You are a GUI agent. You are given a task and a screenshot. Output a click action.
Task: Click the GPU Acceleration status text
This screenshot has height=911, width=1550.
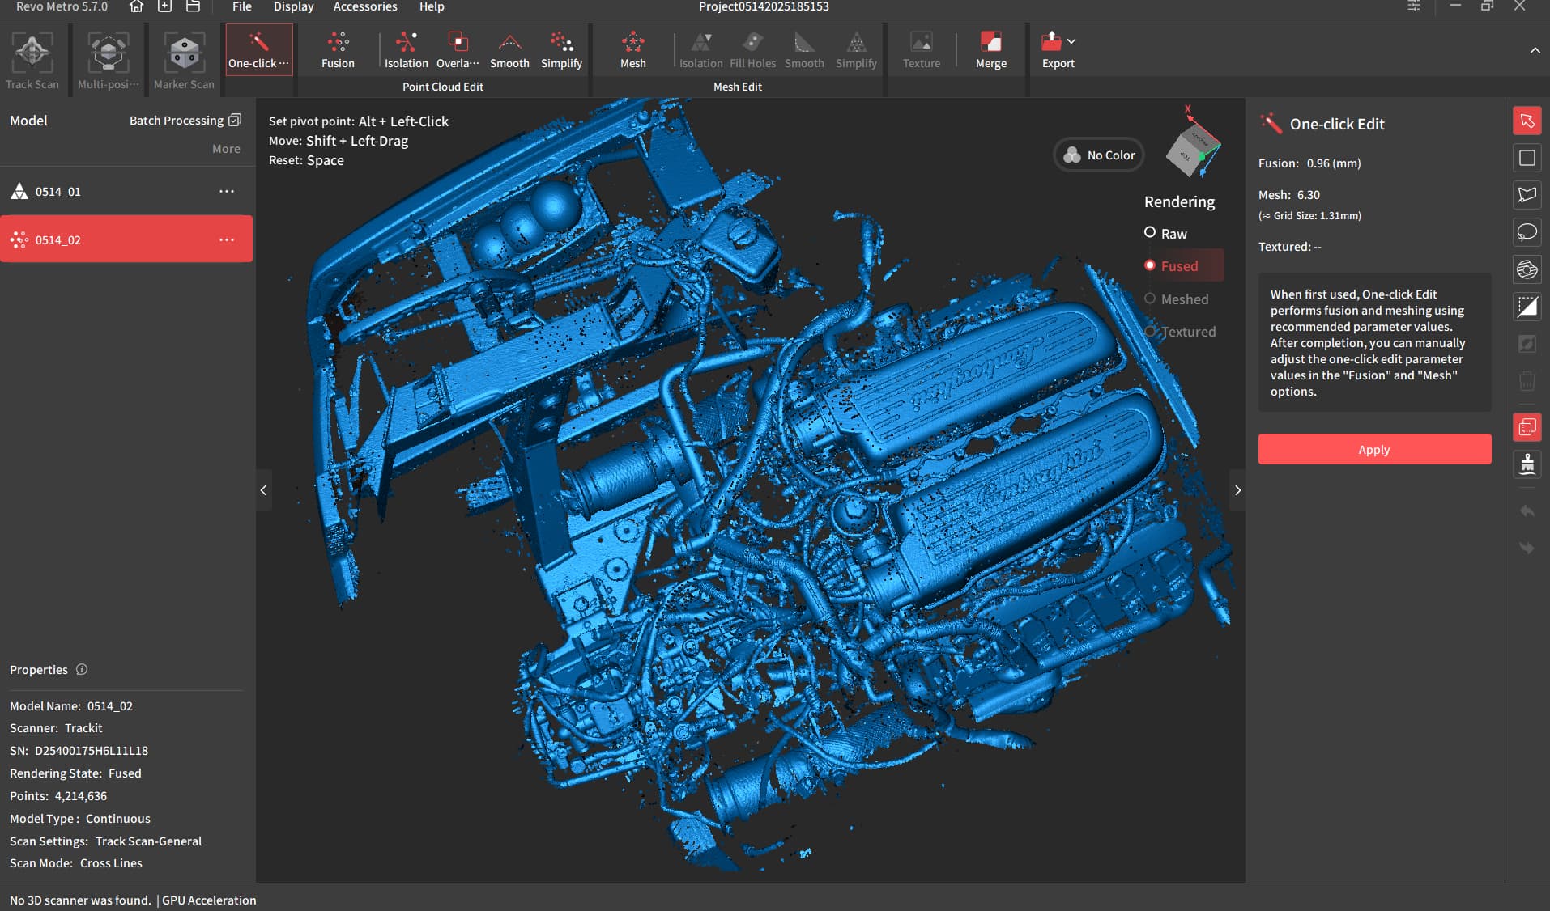(209, 900)
